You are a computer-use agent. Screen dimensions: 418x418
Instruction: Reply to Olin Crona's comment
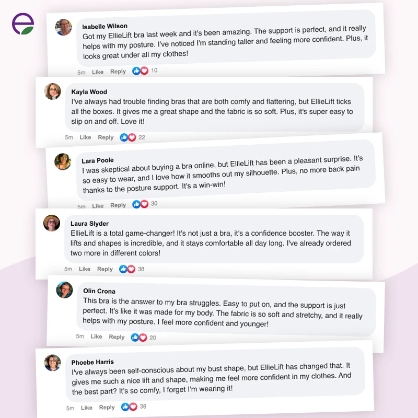[117, 337]
